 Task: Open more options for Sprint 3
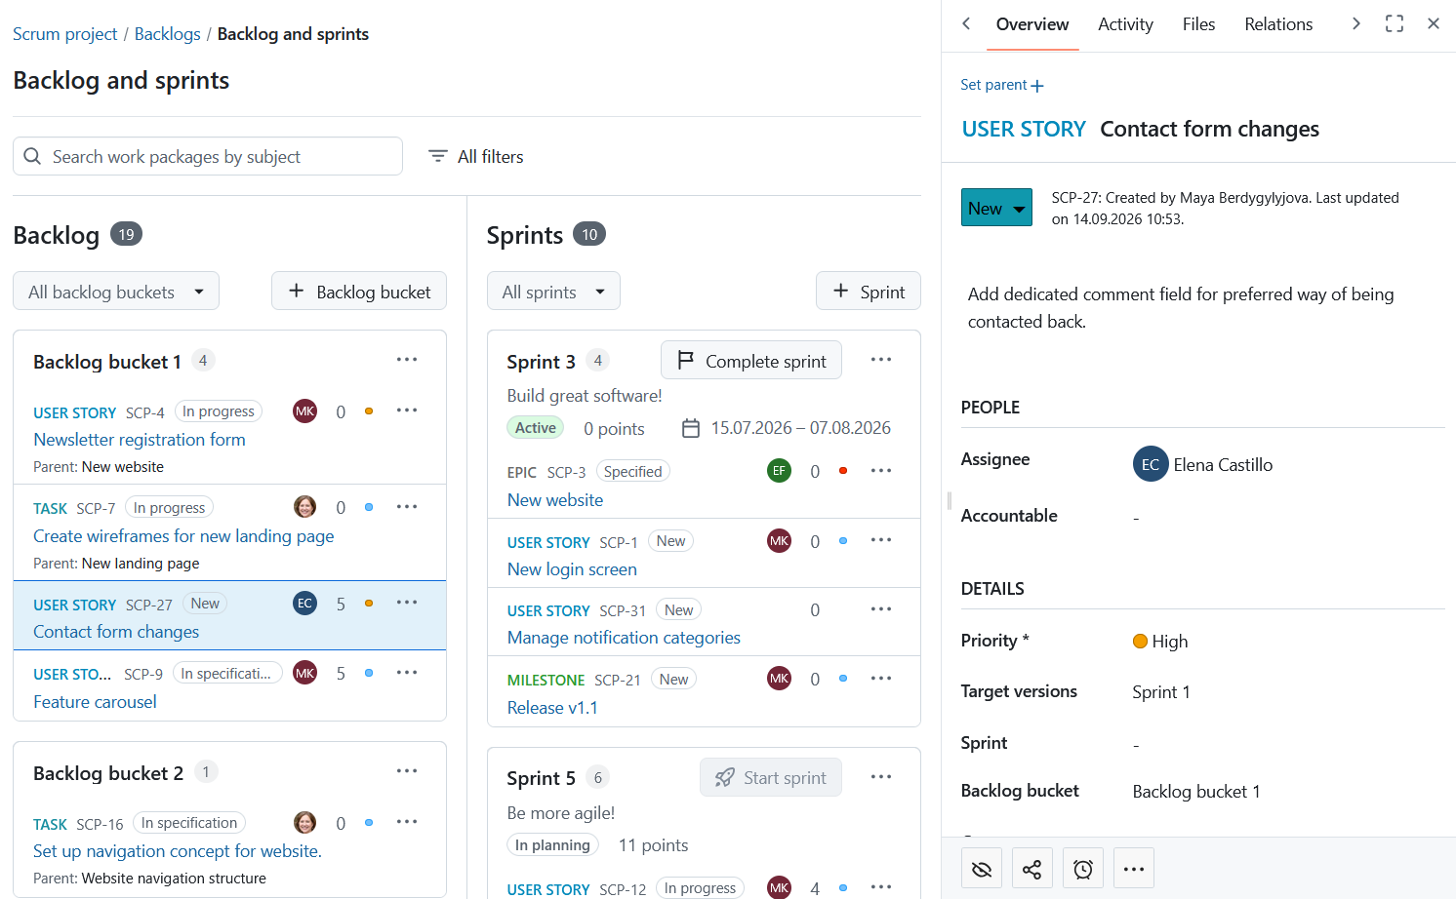(881, 360)
